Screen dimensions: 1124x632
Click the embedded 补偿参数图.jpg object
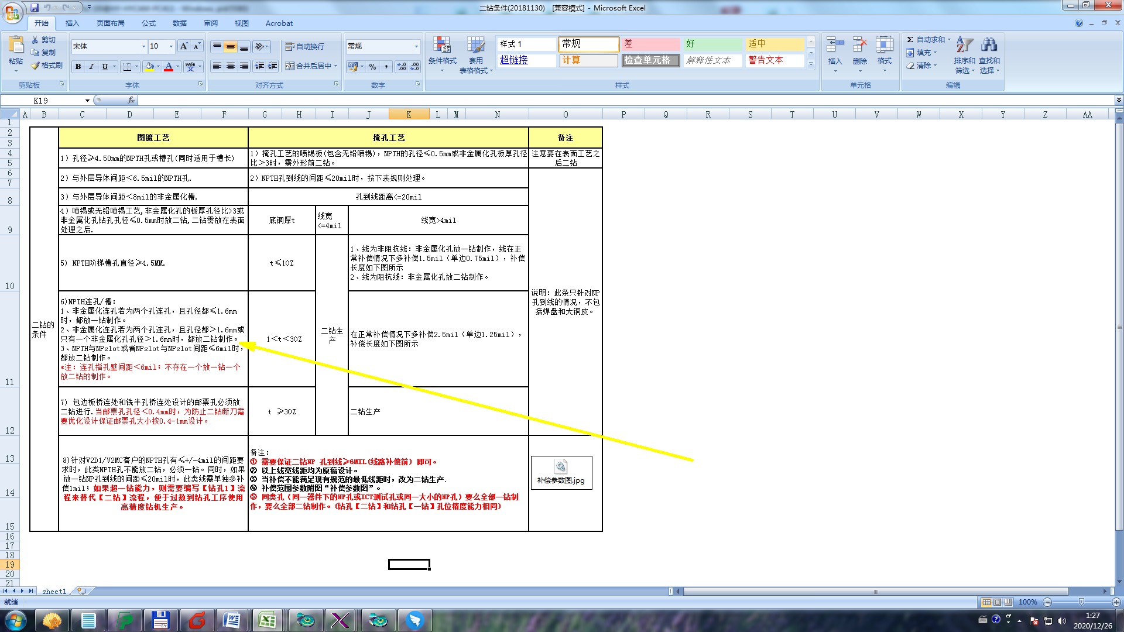[x=561, y=472]
